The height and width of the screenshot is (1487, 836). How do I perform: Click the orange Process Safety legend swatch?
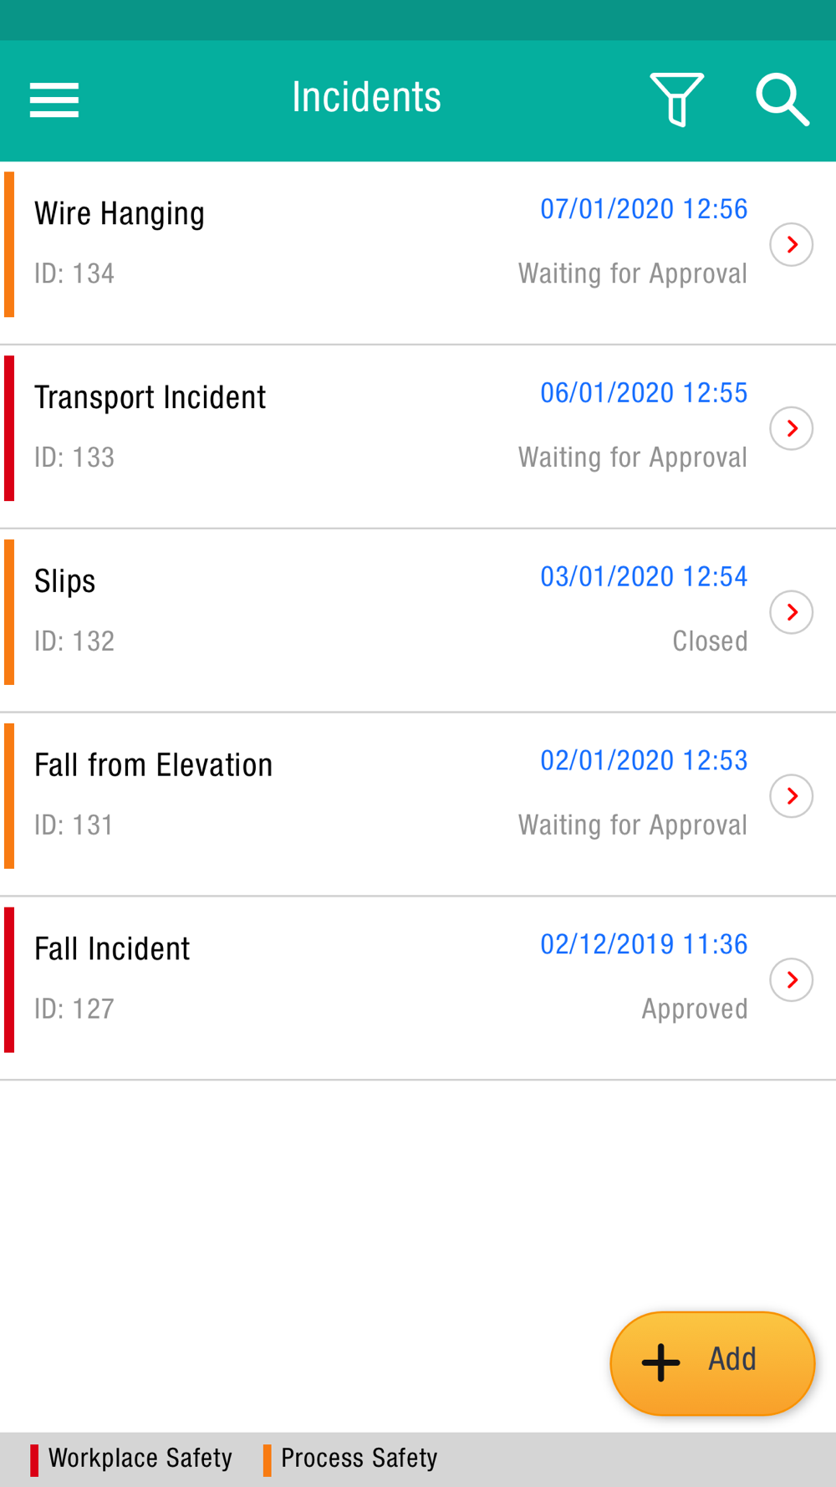click(x=267, y=1459)
